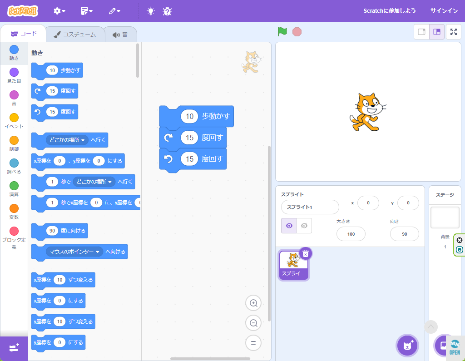Screen dimensions: 465x361
Task: Select the スプライト1 sprite thumbnail
Action: pos(294,265)
